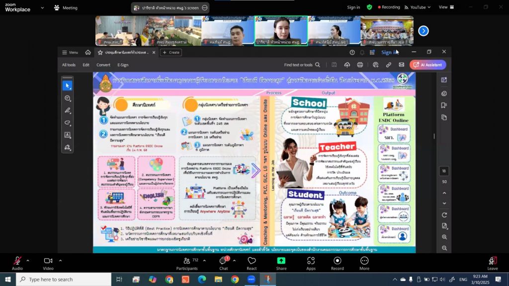The width and height of the screenshot is (509, 286).
Task: Open the Participants panel
Action: click(187, 263)
